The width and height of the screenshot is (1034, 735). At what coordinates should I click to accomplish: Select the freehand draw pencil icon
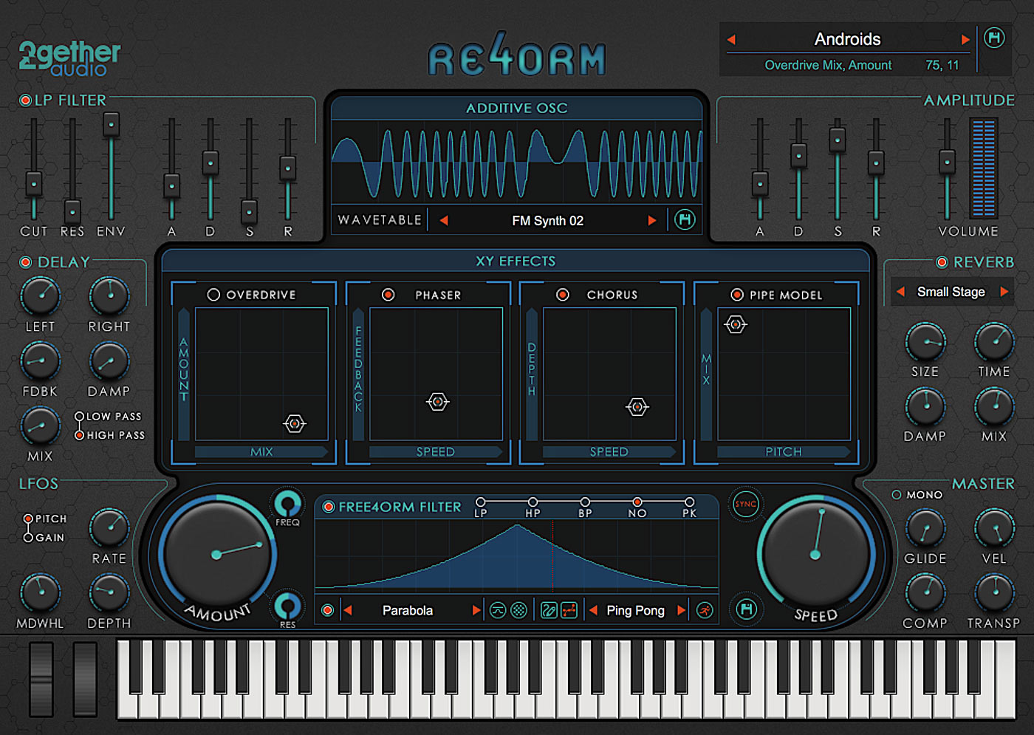tap(548, 610)
